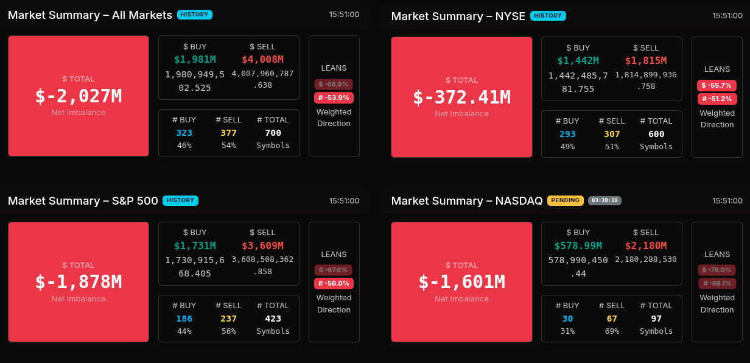Screen dimensions: 750x363
Task: Toggle the # -53.9% lean in All Markets
Action: tap(334, 97)
